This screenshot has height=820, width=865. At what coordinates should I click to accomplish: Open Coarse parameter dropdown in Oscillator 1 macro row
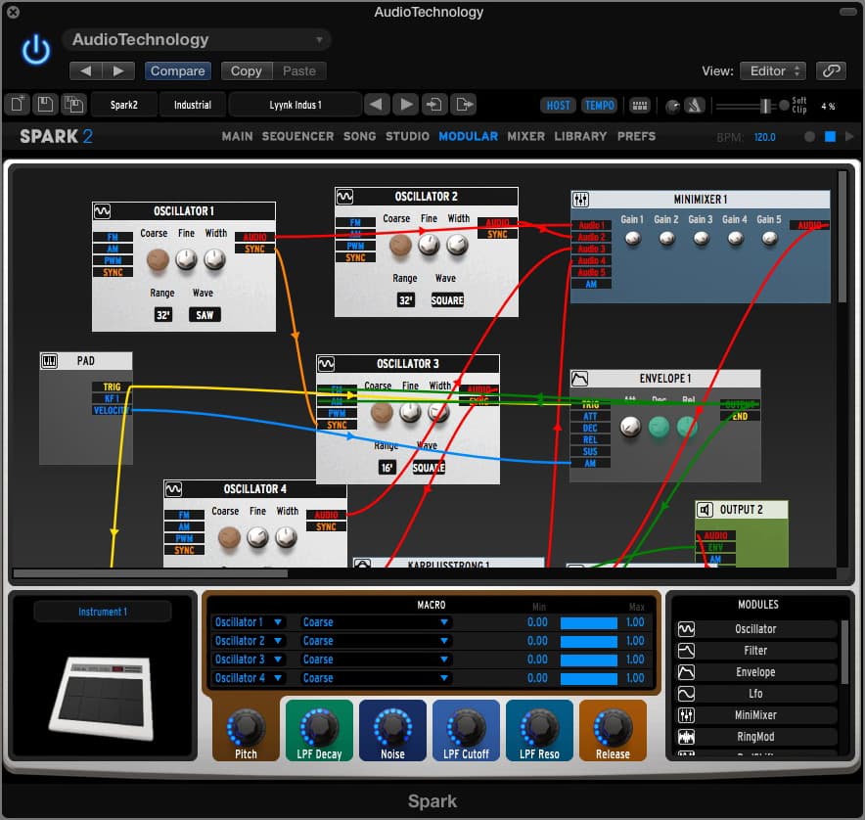tap(375, 622)
